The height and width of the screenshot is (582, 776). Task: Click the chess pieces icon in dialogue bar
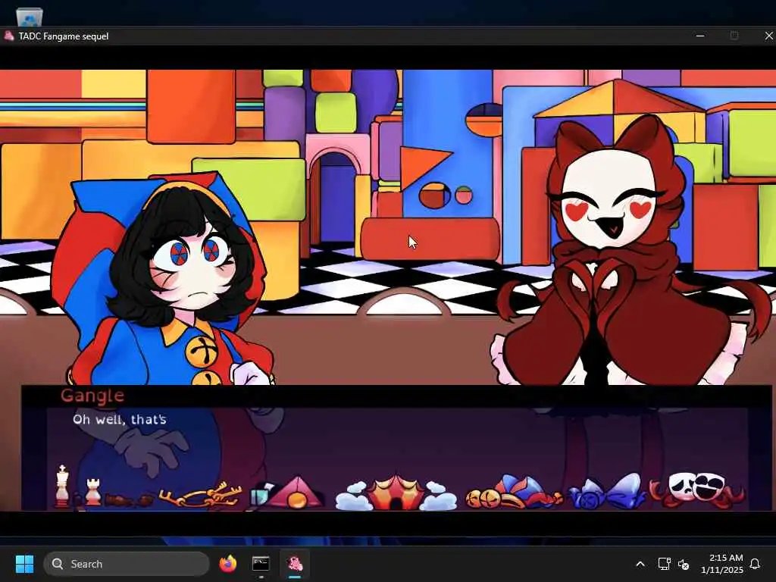coord(79,487)
